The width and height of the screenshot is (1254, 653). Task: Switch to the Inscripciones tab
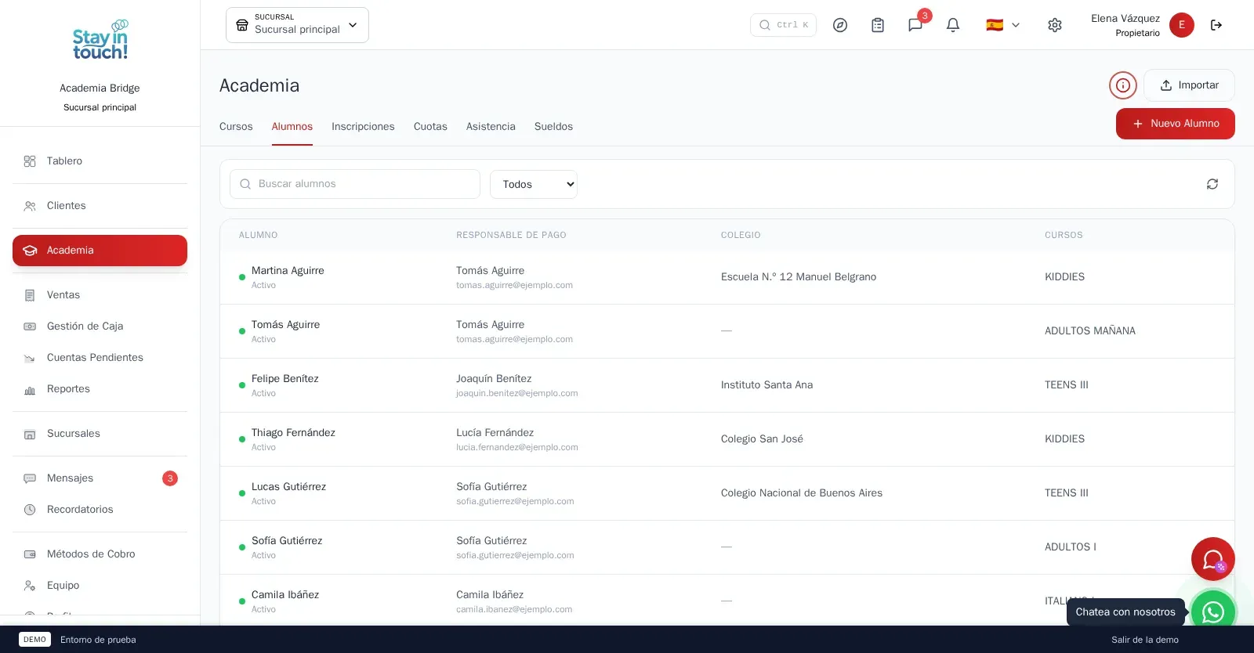click(363, 127)
